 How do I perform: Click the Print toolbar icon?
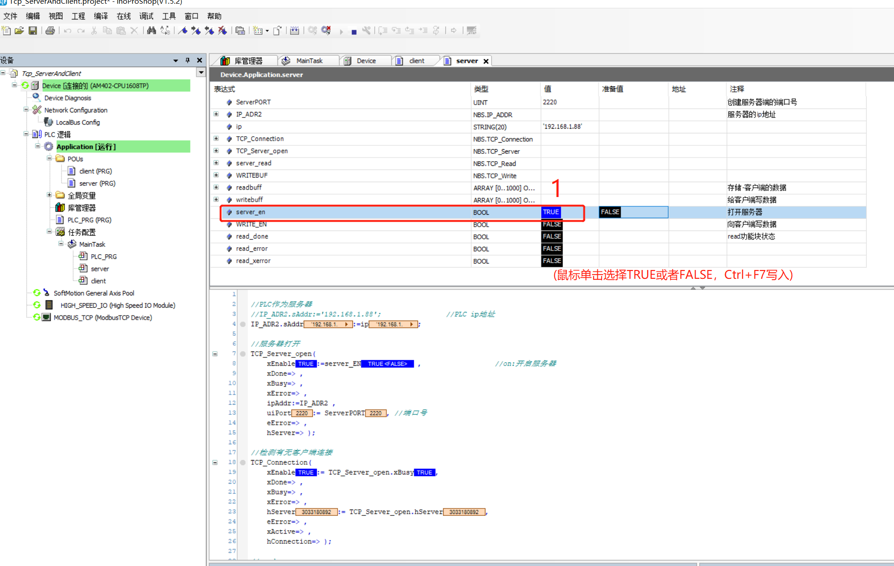pos(50,31)
